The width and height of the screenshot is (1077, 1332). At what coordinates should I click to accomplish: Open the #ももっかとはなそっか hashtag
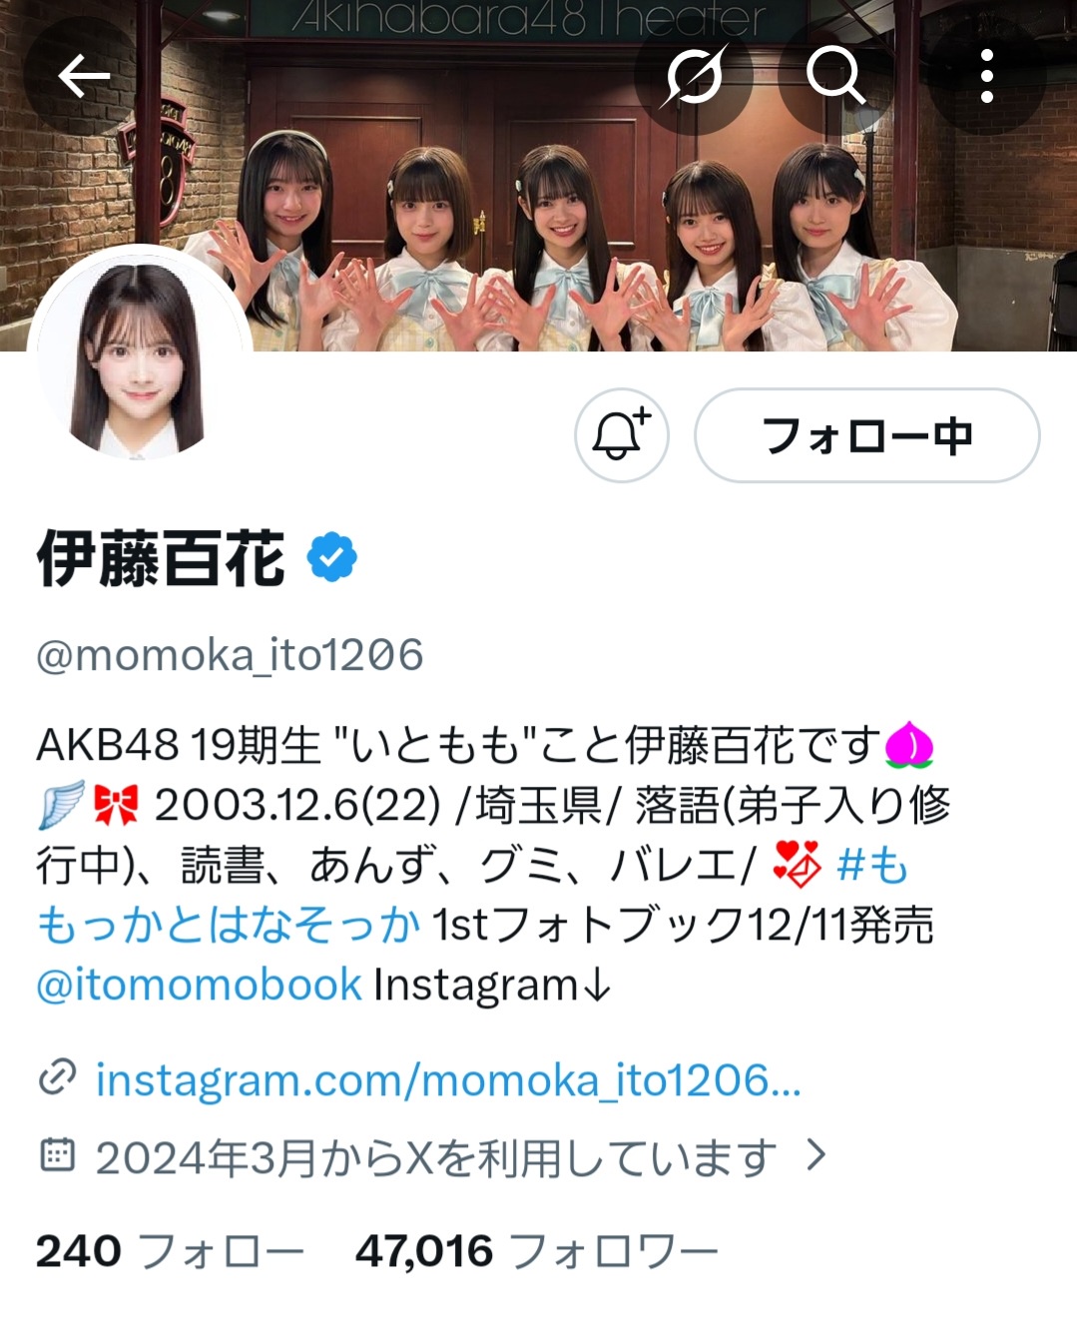coord(472,895)
